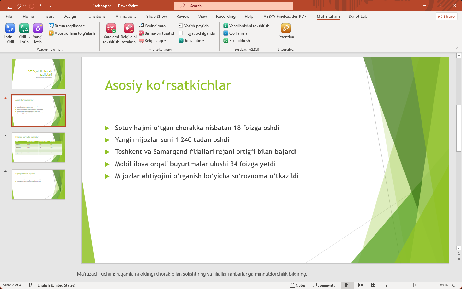Switch to Reading View
This screenshot has height=289, width=462.
pos(374,285)
